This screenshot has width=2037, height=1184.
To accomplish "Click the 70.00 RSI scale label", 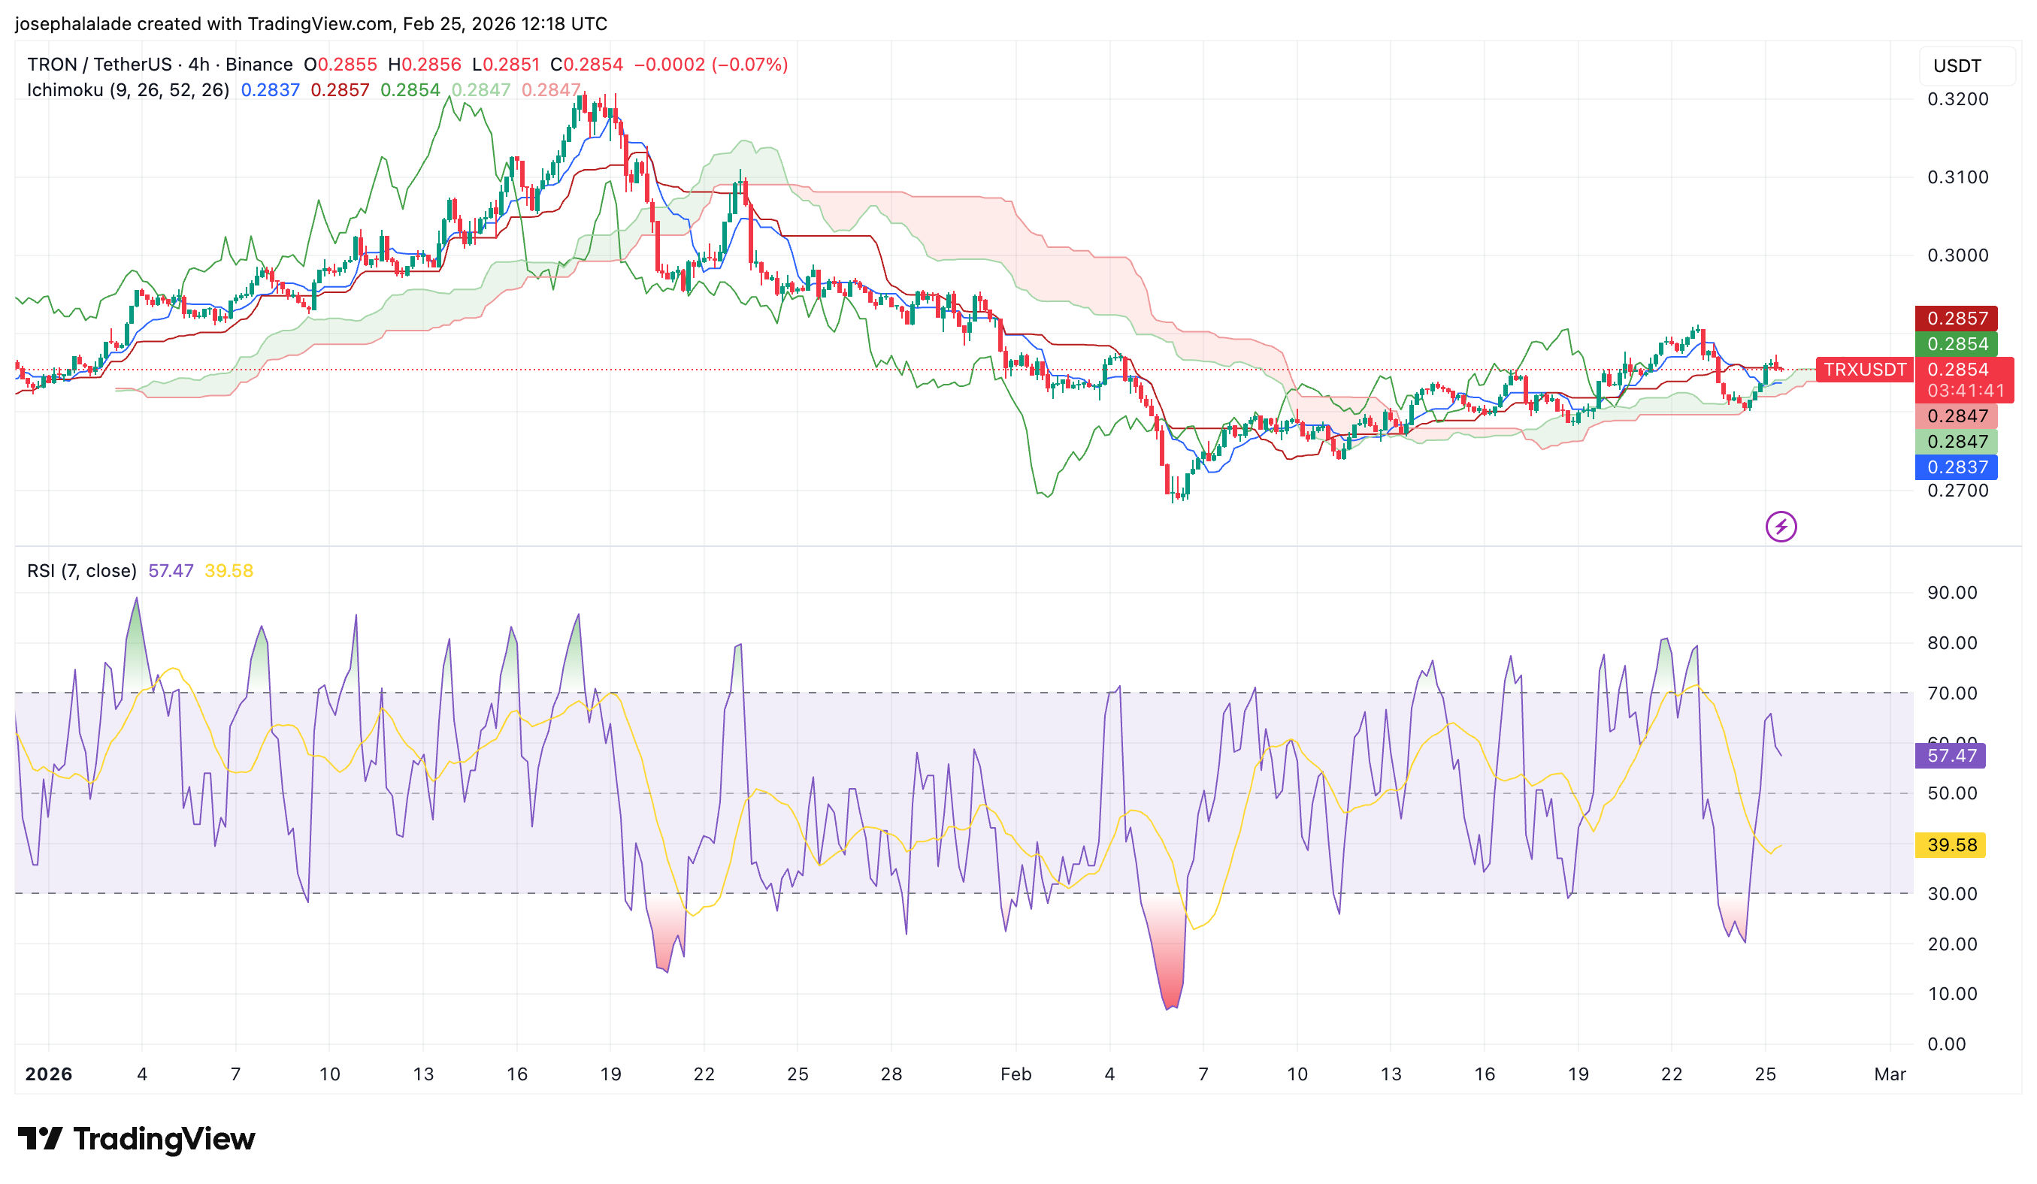I will pyautogui.click(x=1951, y=693).
